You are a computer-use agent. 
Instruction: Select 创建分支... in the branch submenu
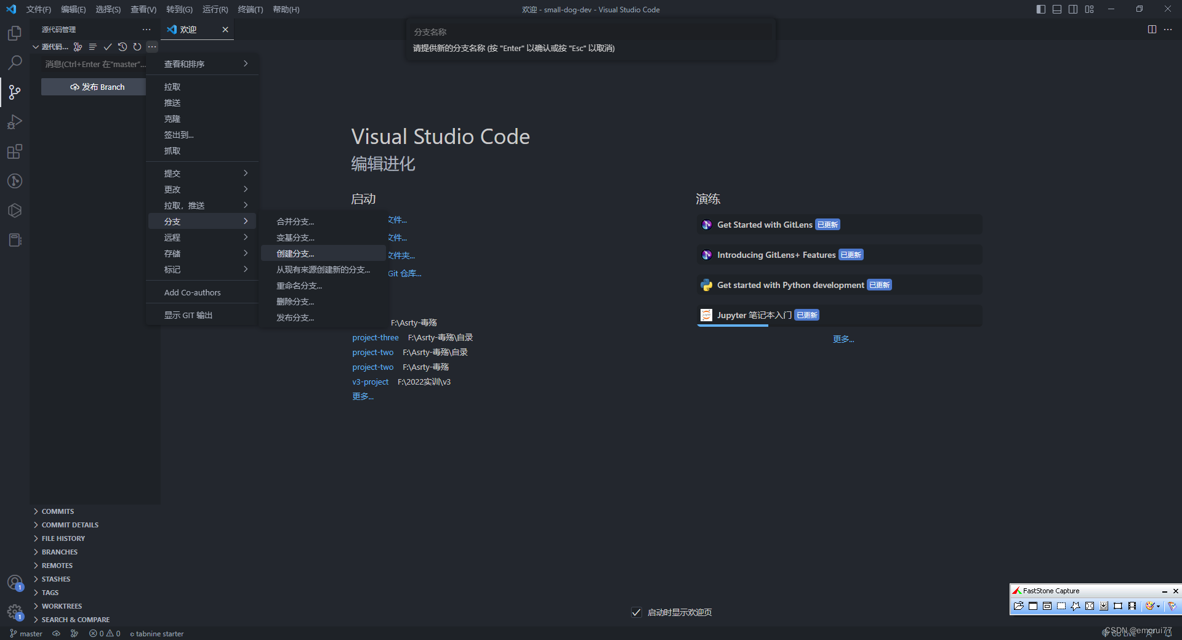[323, 254]
